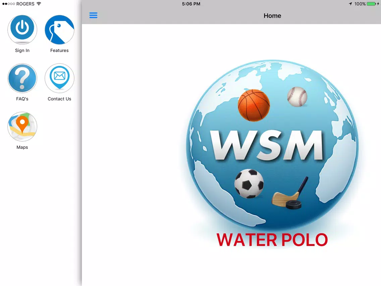
Task: Tap the 5:06 PM clock
Action: point(191,4)
